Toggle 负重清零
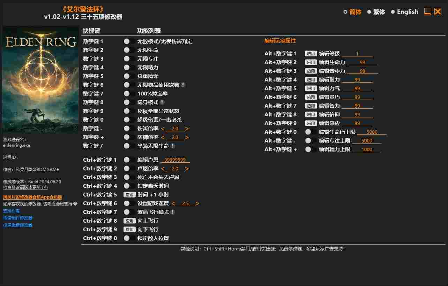The height and width of the screenshot is (286, 448). [129, 76]
